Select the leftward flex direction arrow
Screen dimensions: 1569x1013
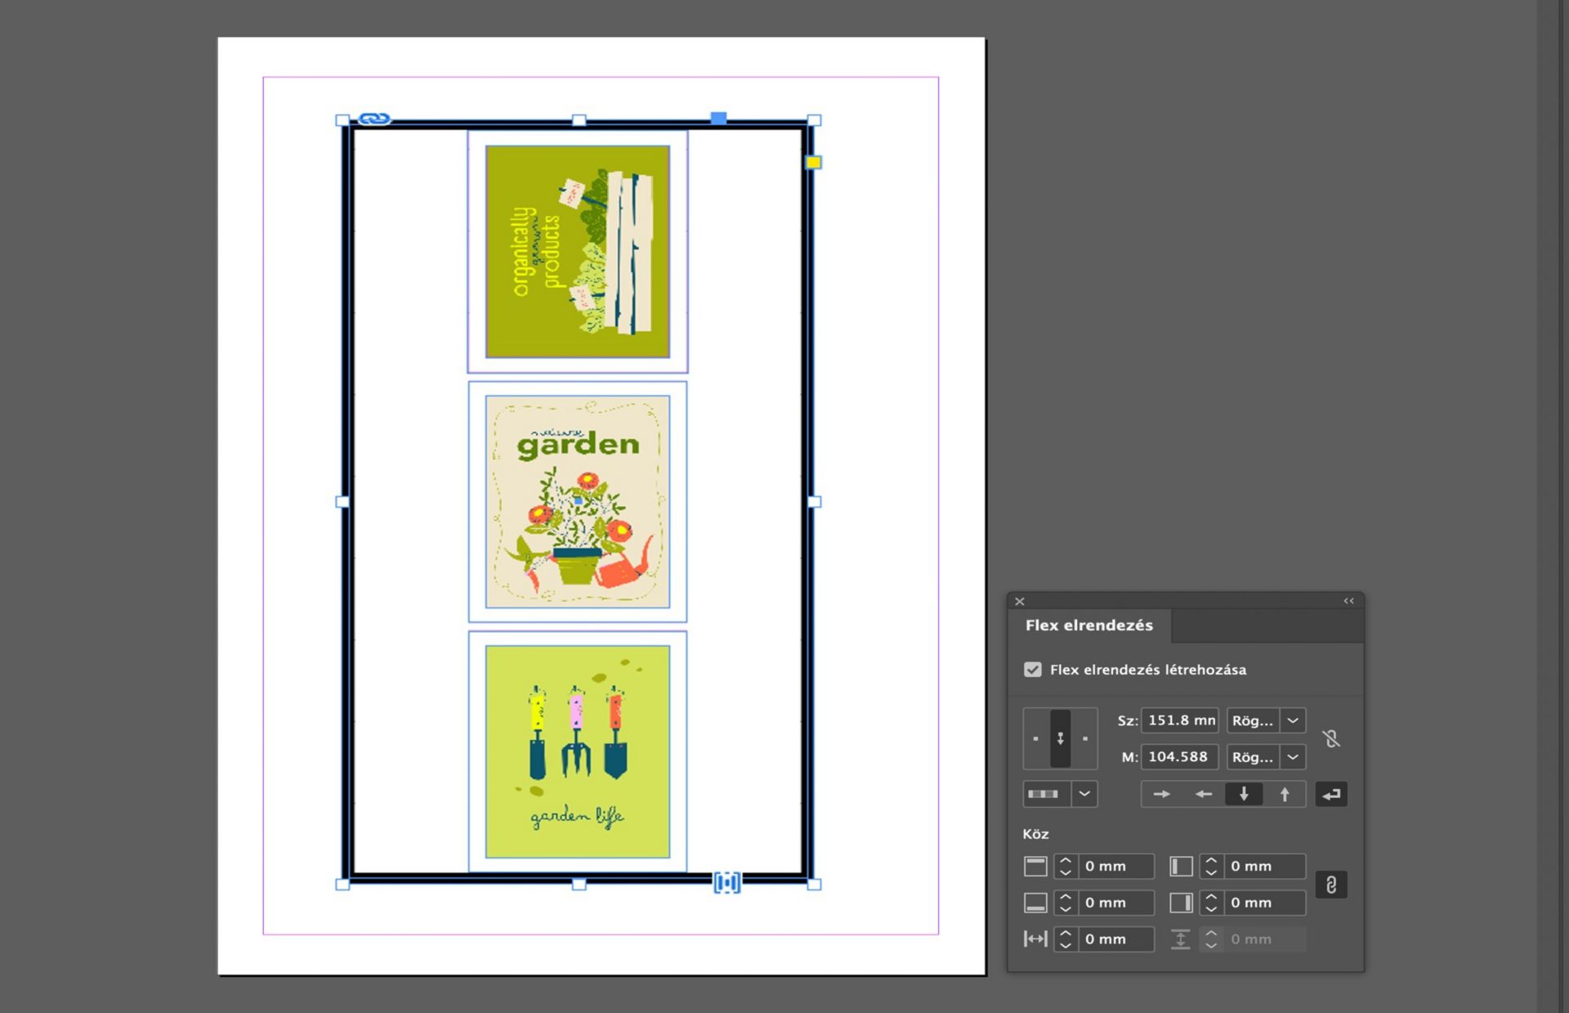tap(1203, 794)
